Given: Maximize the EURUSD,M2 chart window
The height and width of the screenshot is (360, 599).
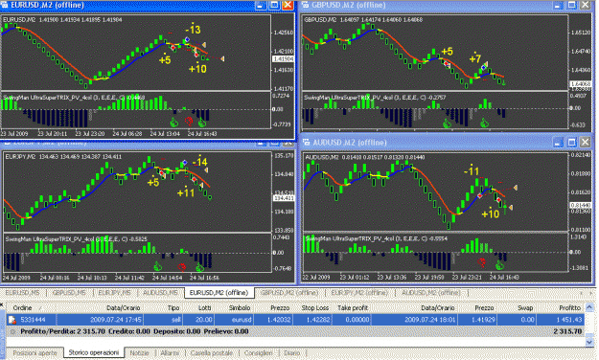Looking at the screenshot, I should click(x=274, y=6).
